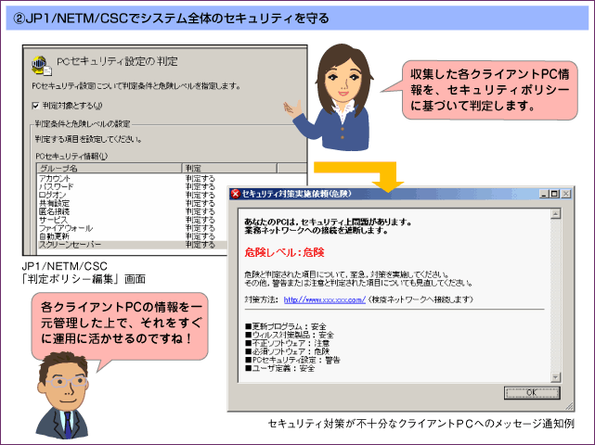The image size is (595, 445).
Task: Click the PCセキュリティ情報(L) label
Action: 71,156
